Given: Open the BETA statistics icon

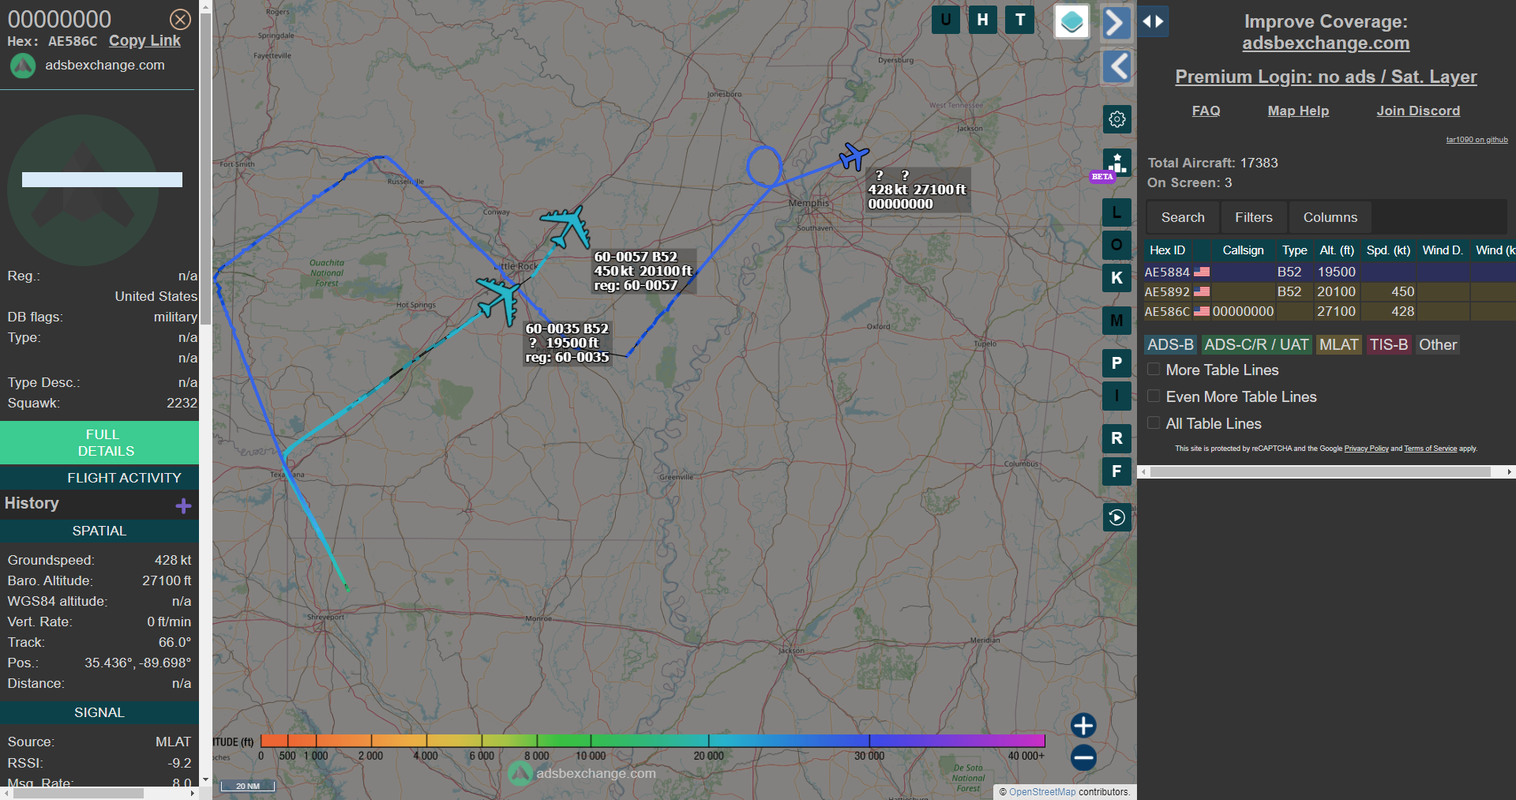Looking at the screenshot, I should pyautogui.click(x=1116, y=163).
